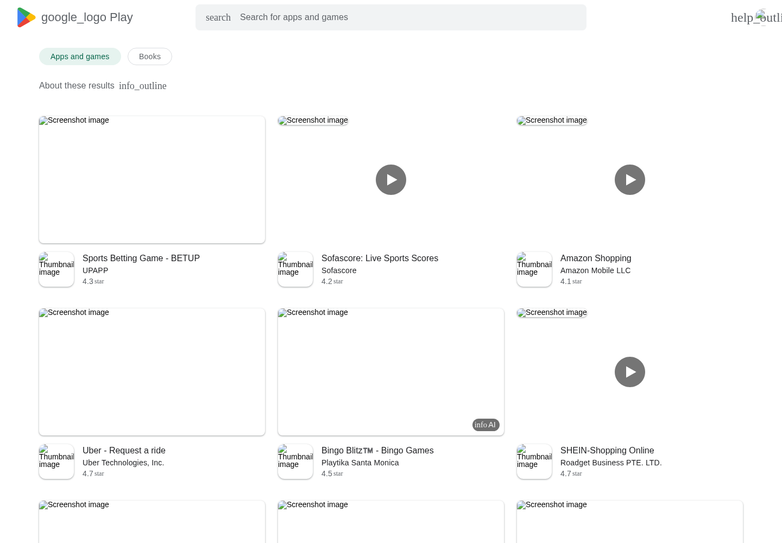782x543 pixels.
Task: Open the Sports Betting Game - BETUP thumbnail icon
Action: (56, 269)
